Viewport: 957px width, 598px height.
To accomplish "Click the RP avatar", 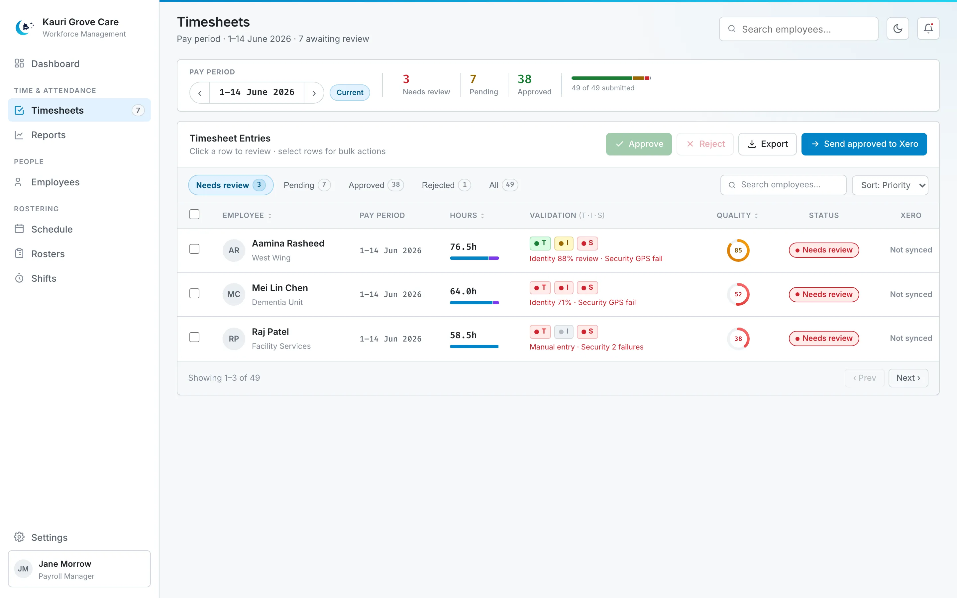I will (x=234, y=339).
